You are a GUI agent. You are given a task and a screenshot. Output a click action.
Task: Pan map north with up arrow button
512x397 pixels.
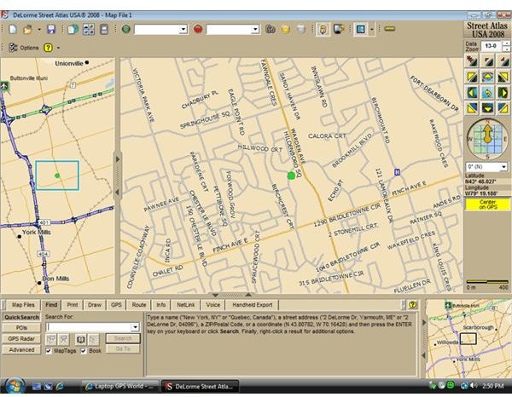[487, 77]
